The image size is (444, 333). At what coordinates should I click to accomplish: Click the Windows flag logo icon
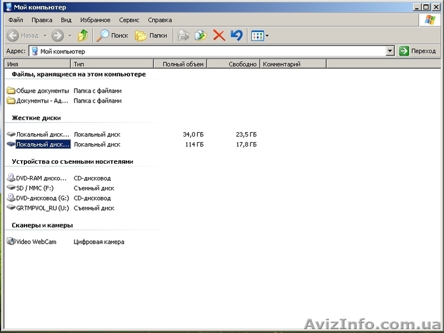pyautogui.click(x=430, y=20)
